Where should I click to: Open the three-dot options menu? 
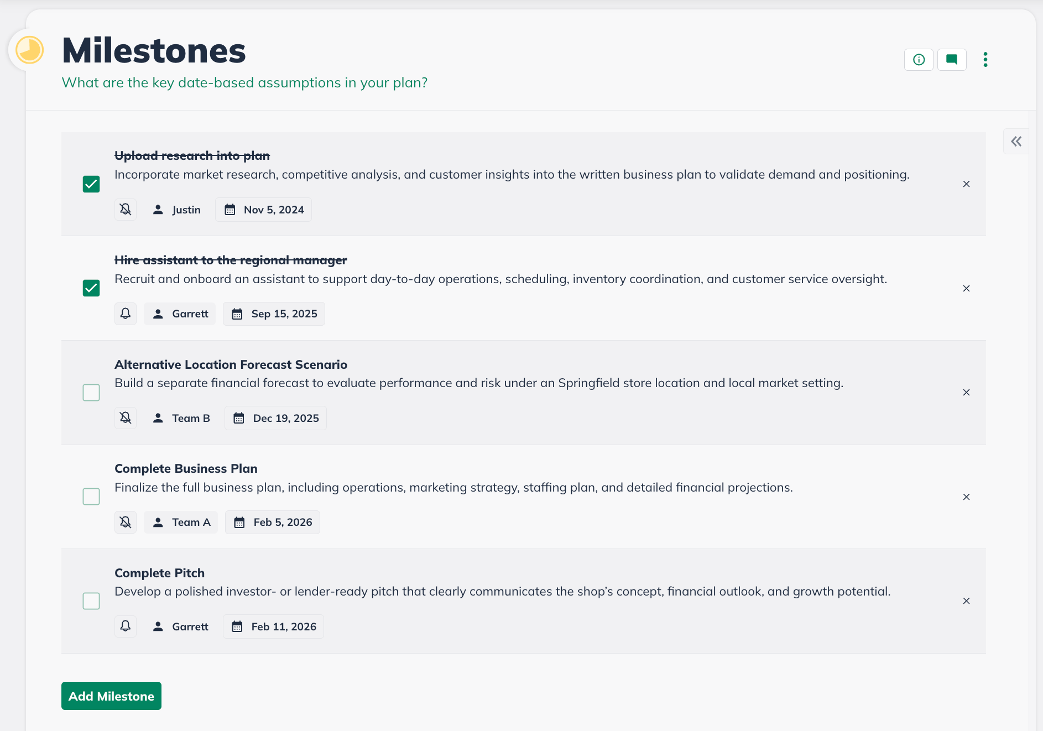click(x=985, y=60)
